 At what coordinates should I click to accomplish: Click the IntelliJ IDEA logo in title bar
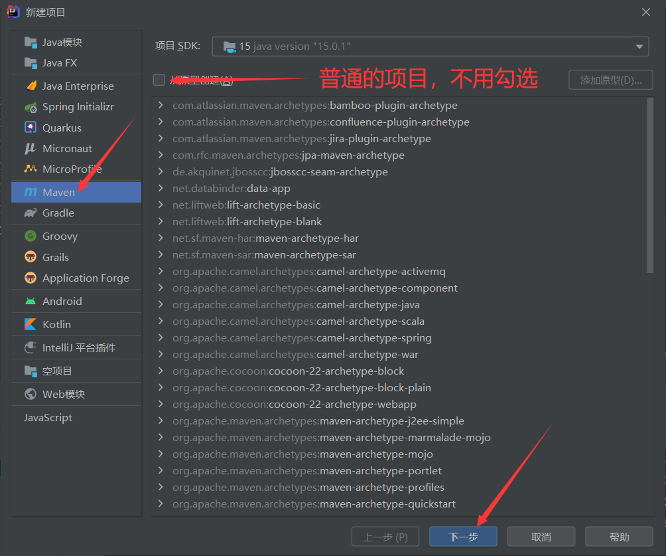13,11
